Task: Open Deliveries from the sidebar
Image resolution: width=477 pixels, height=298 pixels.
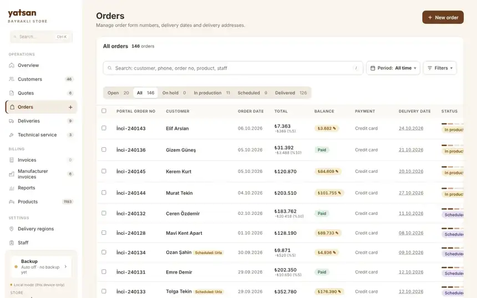Action: (40, 121)
